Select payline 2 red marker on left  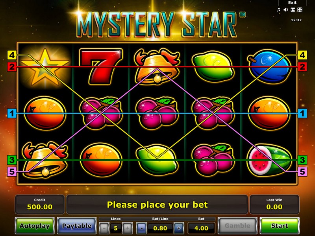tap(12, 66)
